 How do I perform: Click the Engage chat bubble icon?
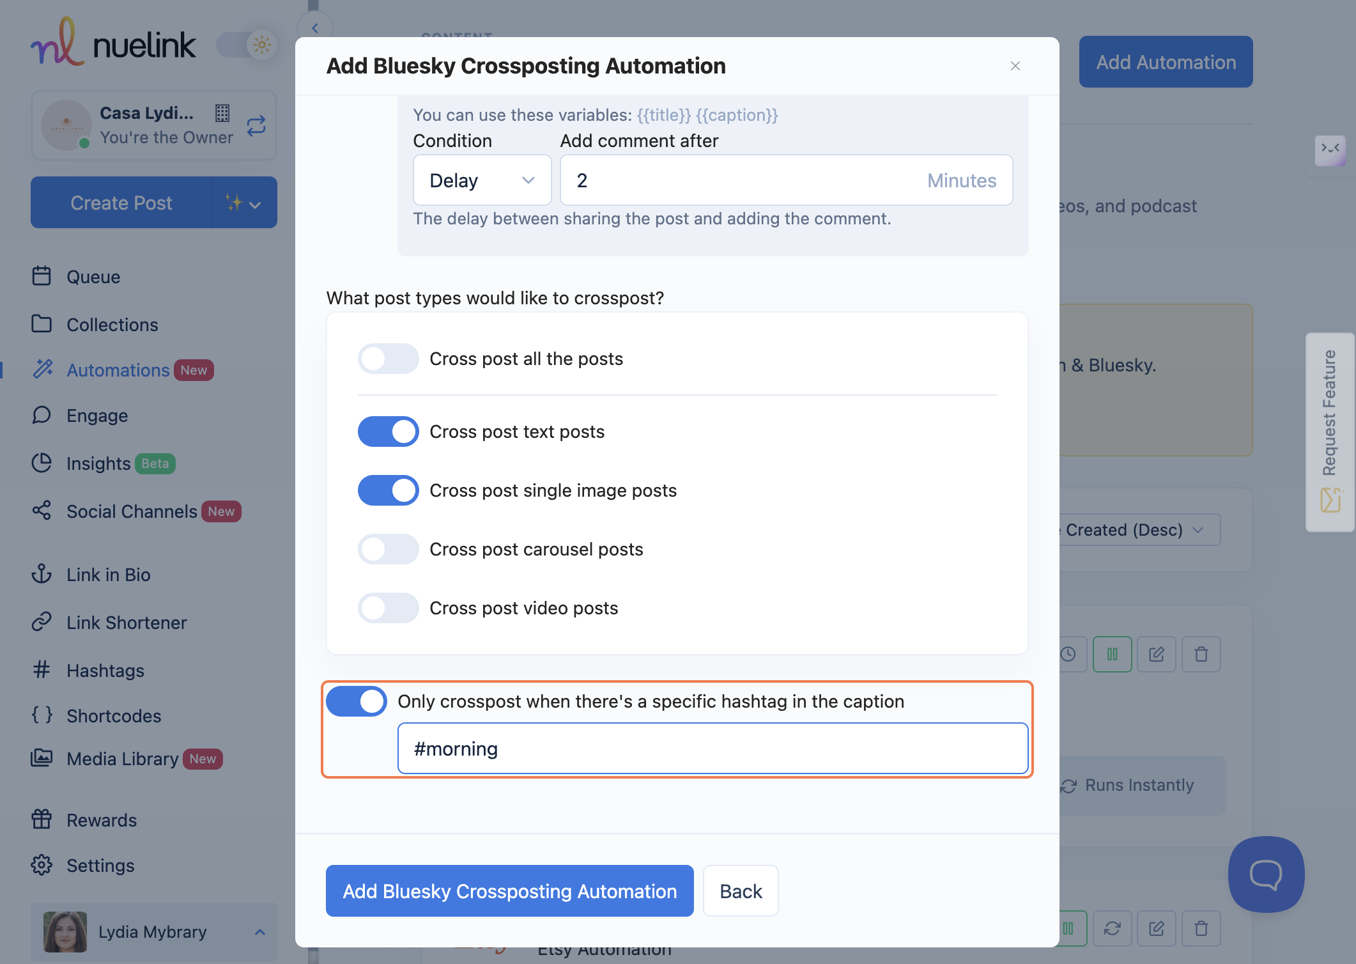(x=42, y=414)
